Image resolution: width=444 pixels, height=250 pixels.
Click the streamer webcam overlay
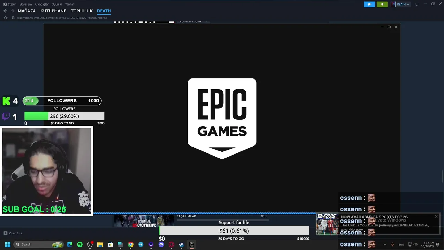coord(46,171)
